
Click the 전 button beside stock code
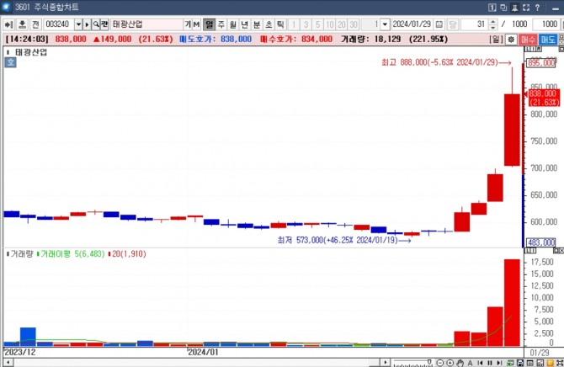pos(35,24)
